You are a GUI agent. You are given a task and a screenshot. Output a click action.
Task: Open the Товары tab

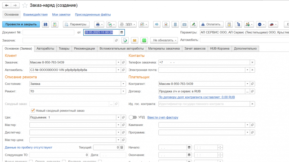click(64, 48)
